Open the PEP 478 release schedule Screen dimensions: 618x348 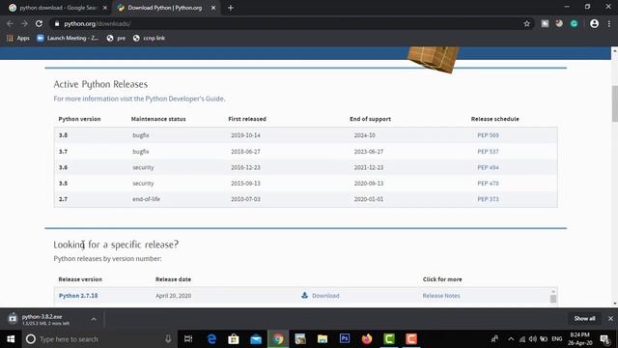pyautogui.click(x=488, y=183)
